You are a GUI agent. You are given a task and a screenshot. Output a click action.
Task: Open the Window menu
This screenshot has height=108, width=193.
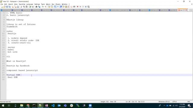click(x=65, y=4)
